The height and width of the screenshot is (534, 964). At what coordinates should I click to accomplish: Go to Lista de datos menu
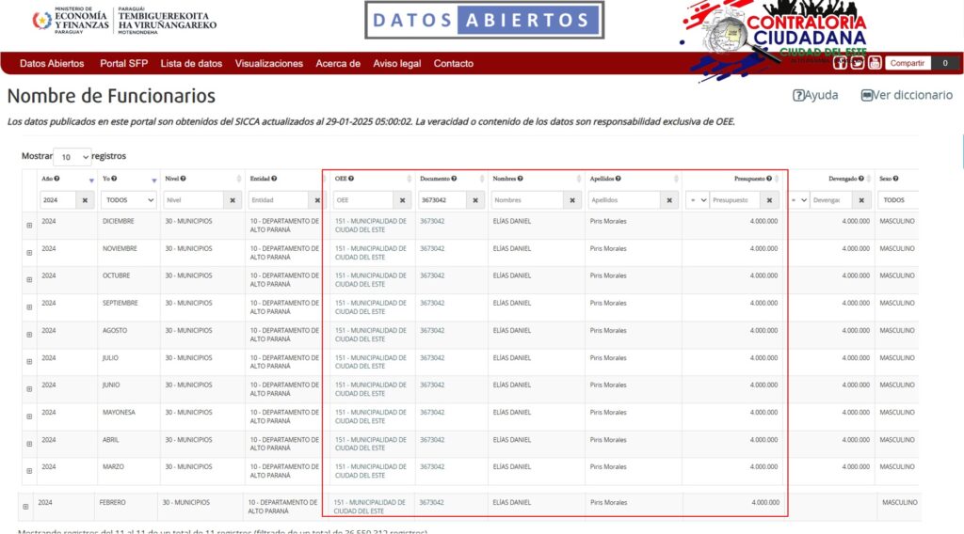[x=191, y=64]
